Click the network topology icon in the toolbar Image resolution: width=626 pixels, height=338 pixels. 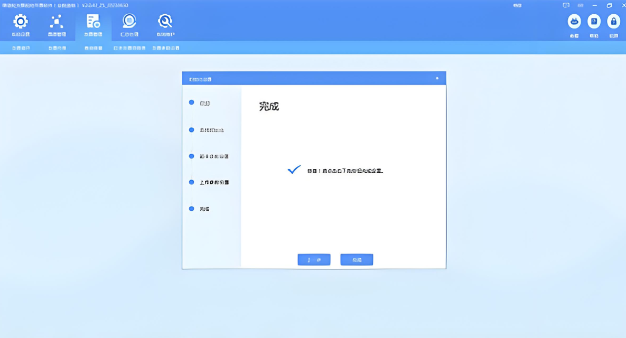click(57, 22)
